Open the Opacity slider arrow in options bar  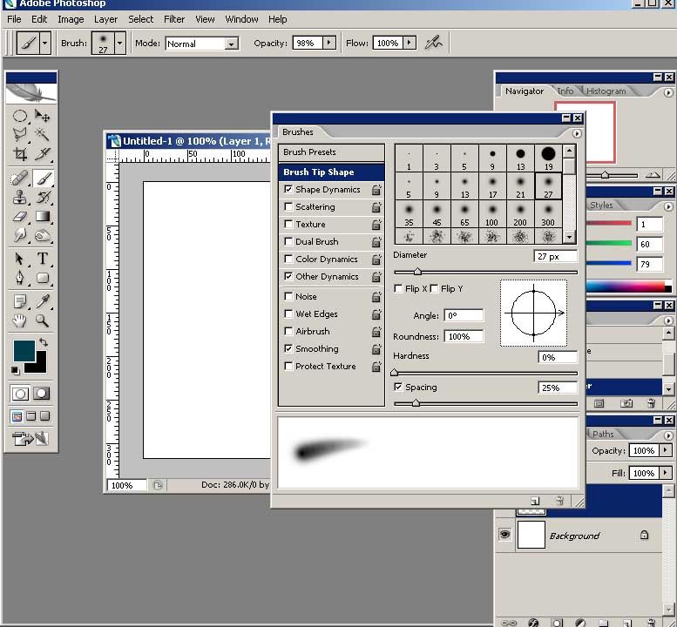pos(329,43)
